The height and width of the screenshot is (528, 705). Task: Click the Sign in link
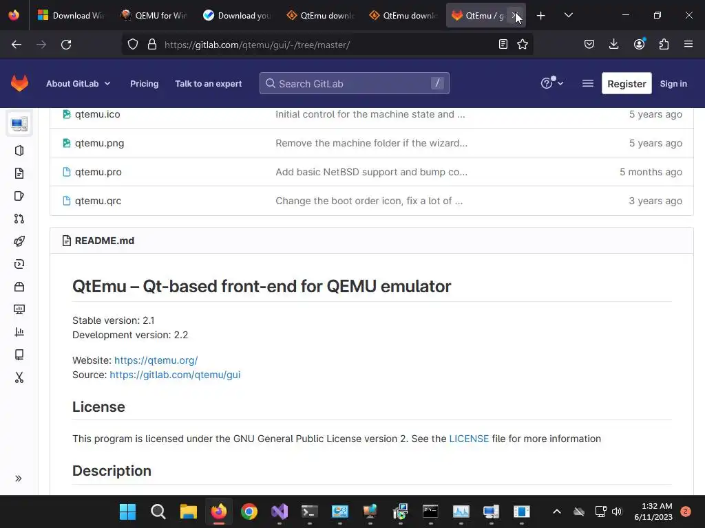(x=673, y=83)
